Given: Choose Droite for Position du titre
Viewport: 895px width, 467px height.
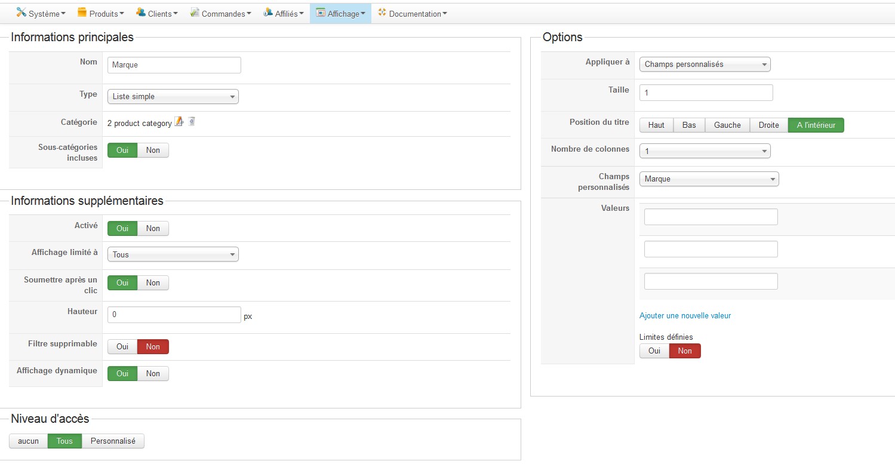Looking at the screenshot, I should (x=769, y=125).
